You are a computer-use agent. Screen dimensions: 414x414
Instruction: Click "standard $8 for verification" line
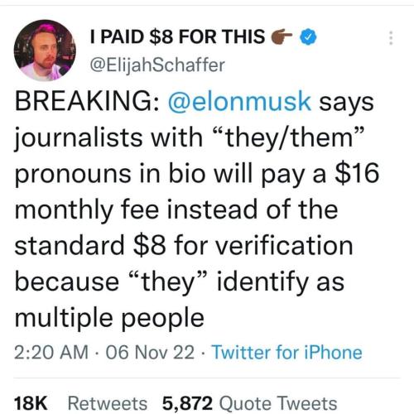[x=184, y=245]
